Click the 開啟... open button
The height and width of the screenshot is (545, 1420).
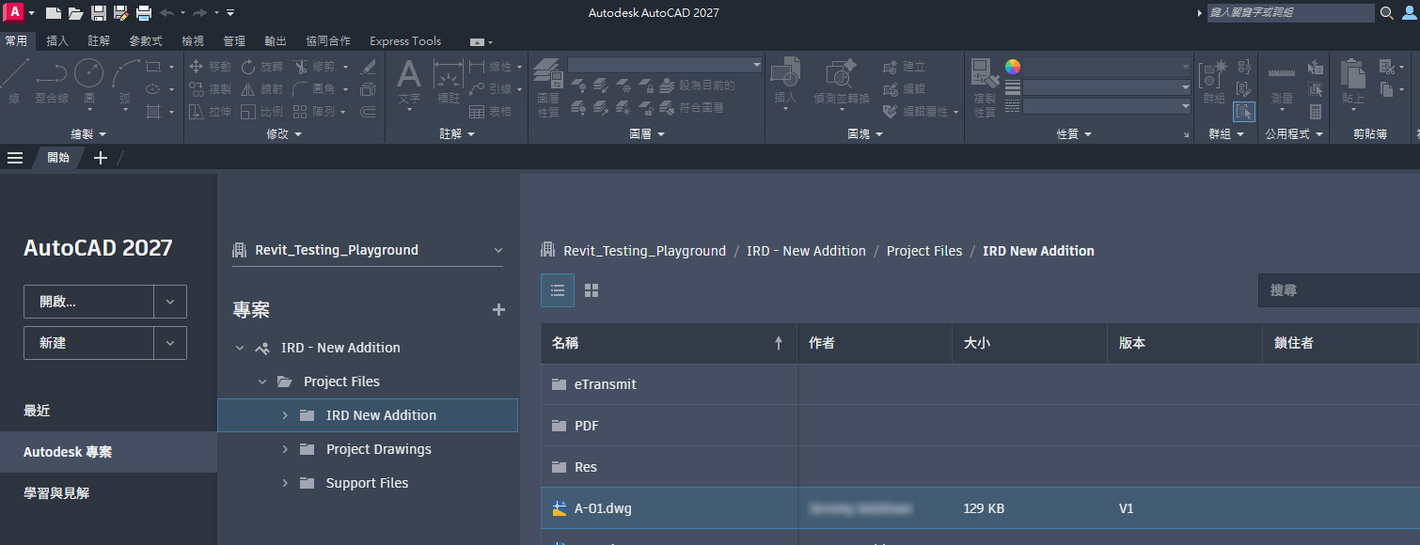point(88,302)
